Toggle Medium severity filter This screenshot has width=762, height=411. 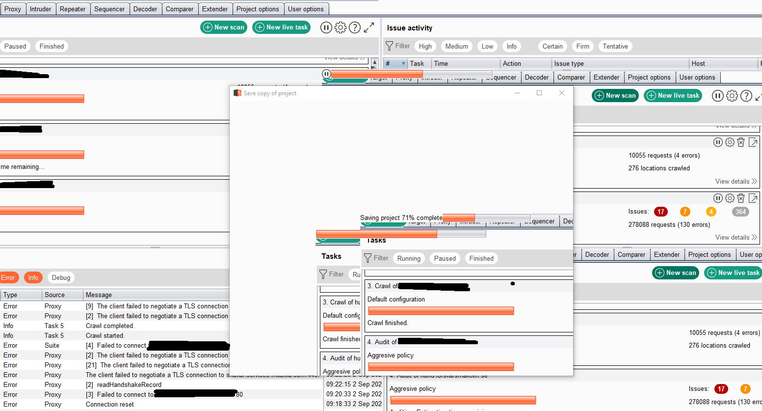pos(457,46)
